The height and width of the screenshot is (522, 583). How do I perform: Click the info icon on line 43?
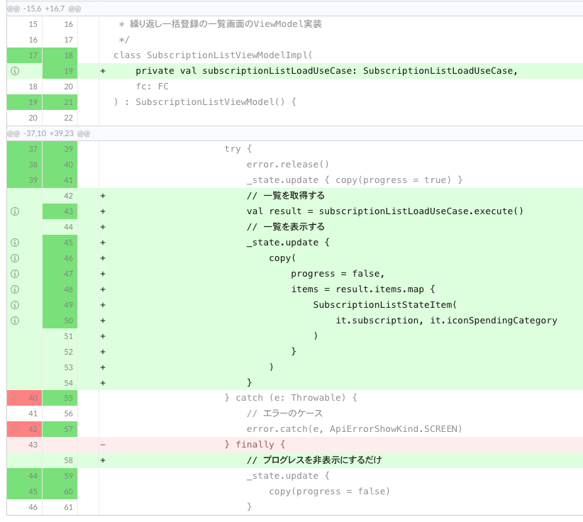[15, 211]
